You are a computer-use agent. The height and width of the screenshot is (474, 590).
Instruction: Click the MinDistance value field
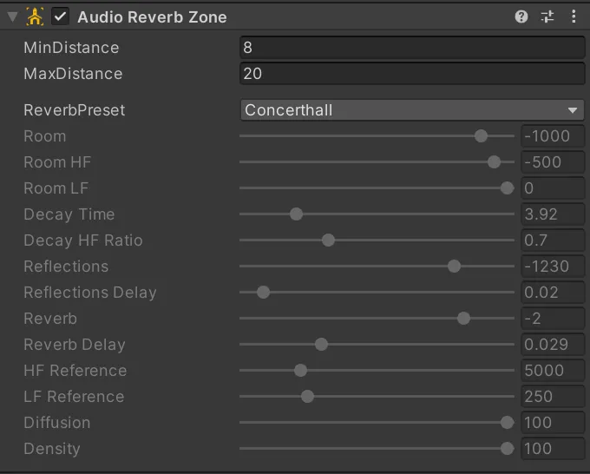click(412, 48)
